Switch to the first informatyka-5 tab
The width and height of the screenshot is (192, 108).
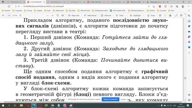point(16,2)
